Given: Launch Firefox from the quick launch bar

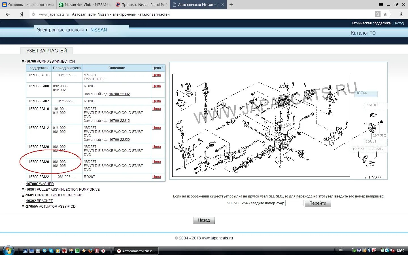Looking at the screenshot, I should pos(90,251).
